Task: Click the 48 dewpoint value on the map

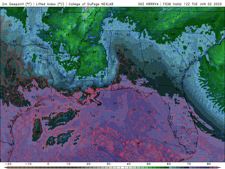Action: (x=84, y=20)
